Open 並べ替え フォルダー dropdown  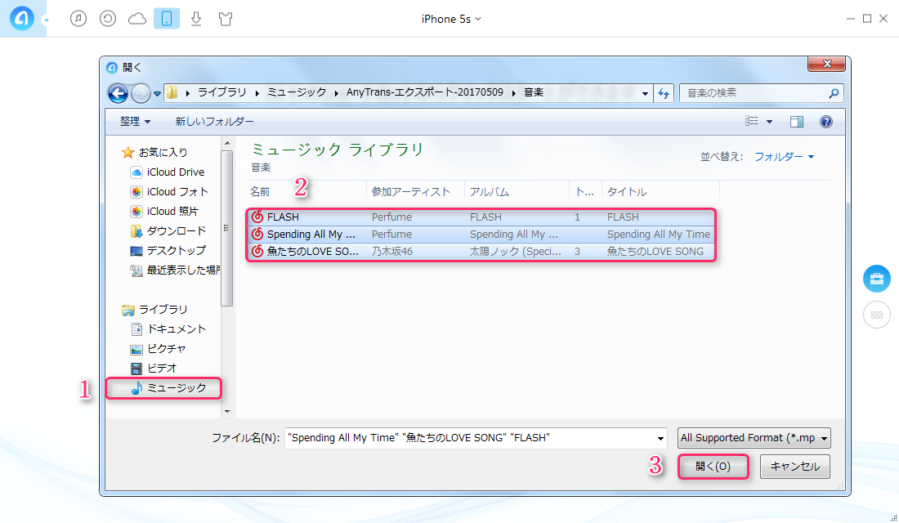[784, 157]
